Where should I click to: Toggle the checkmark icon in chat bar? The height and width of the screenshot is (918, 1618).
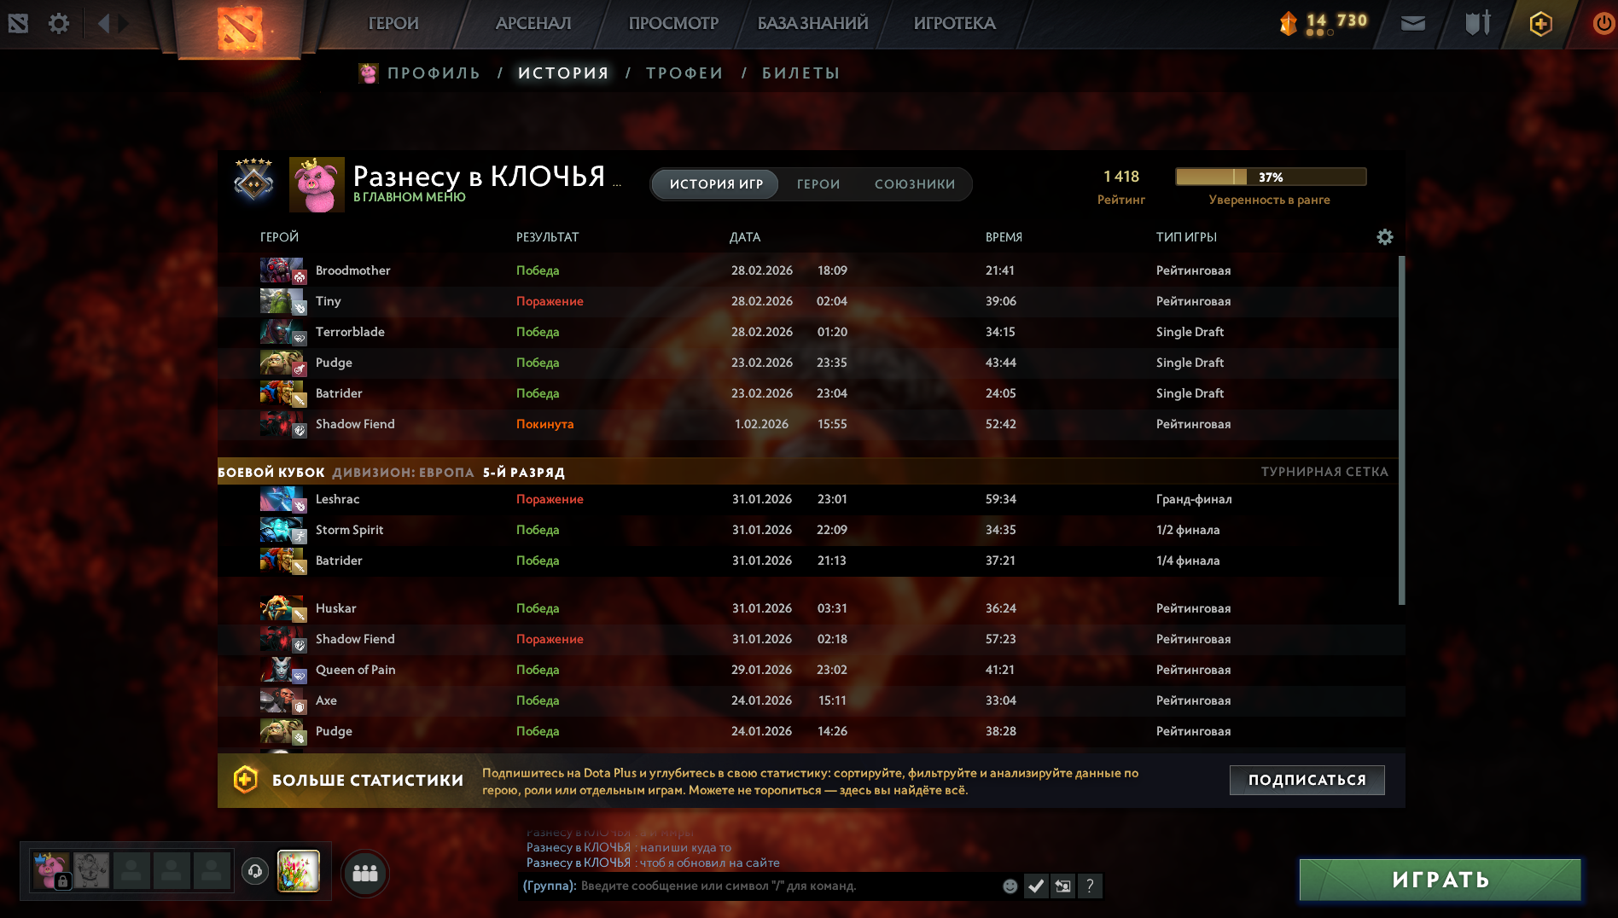pyautogui.click(x=1036, y=886)
